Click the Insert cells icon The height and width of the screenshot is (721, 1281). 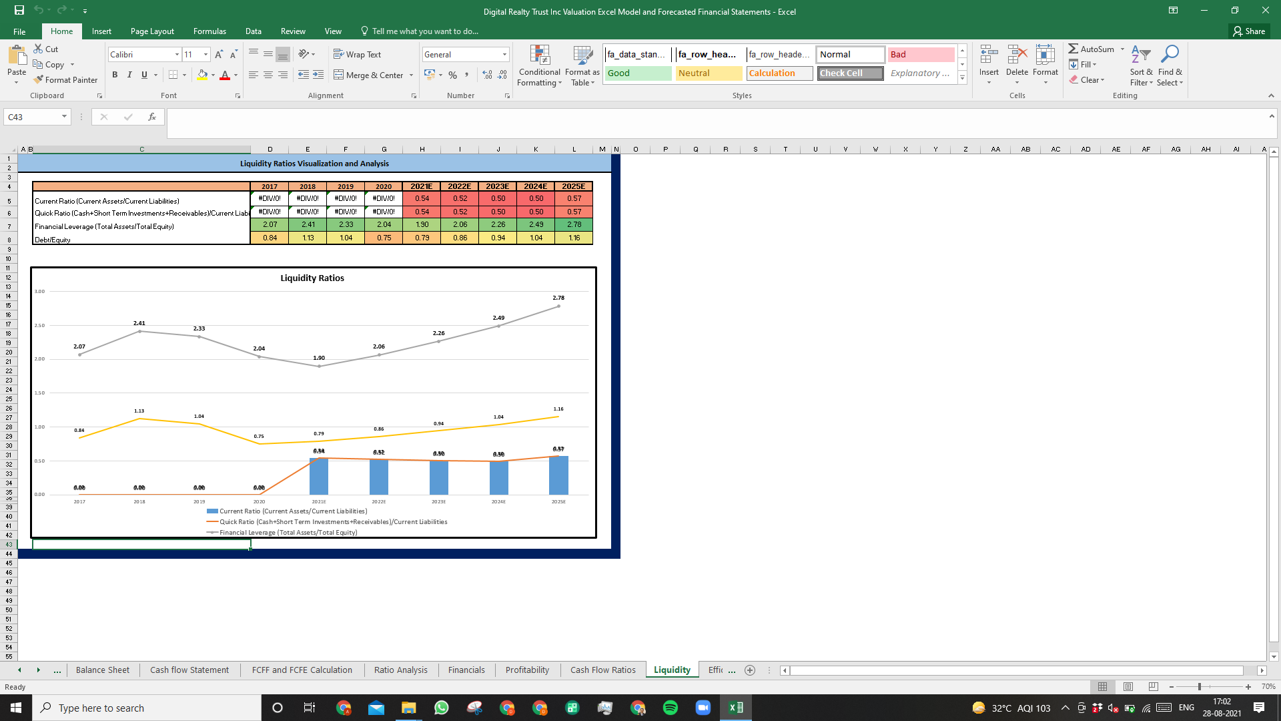click(x=989, y=55)
